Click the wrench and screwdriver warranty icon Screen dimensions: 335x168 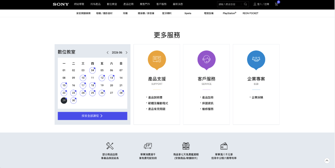tap(110, 146)
